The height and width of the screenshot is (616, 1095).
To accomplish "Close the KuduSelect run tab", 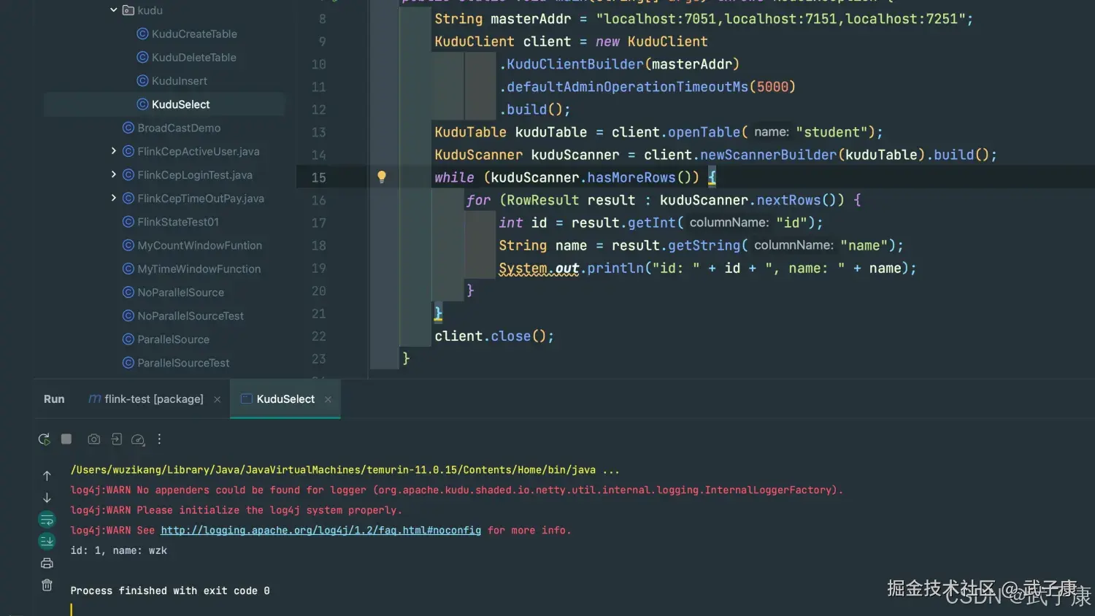I will coord(328,399).
